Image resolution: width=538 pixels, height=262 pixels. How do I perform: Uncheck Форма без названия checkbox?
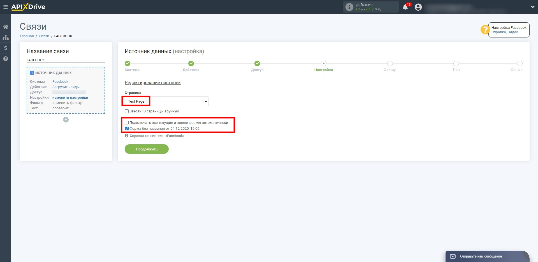tap(127, 129)
